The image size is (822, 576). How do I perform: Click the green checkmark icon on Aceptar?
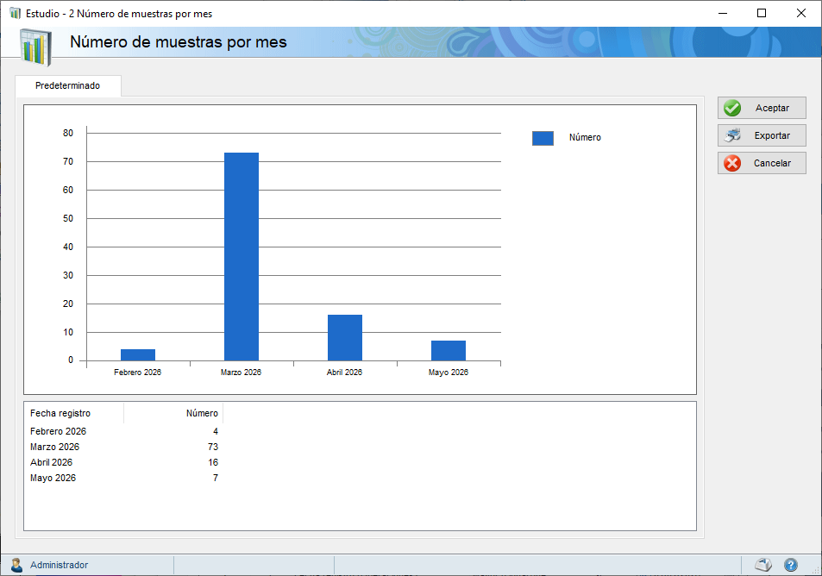point(732,108)
